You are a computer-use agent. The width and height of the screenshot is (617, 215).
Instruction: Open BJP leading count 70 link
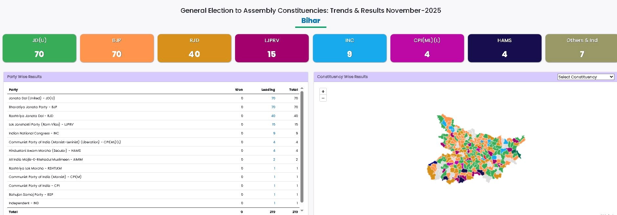pos(273,107)
